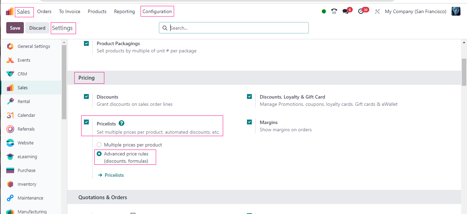467x214 pixels.
Task: Click the Pricelists help question icon
Action: point(121,123)
